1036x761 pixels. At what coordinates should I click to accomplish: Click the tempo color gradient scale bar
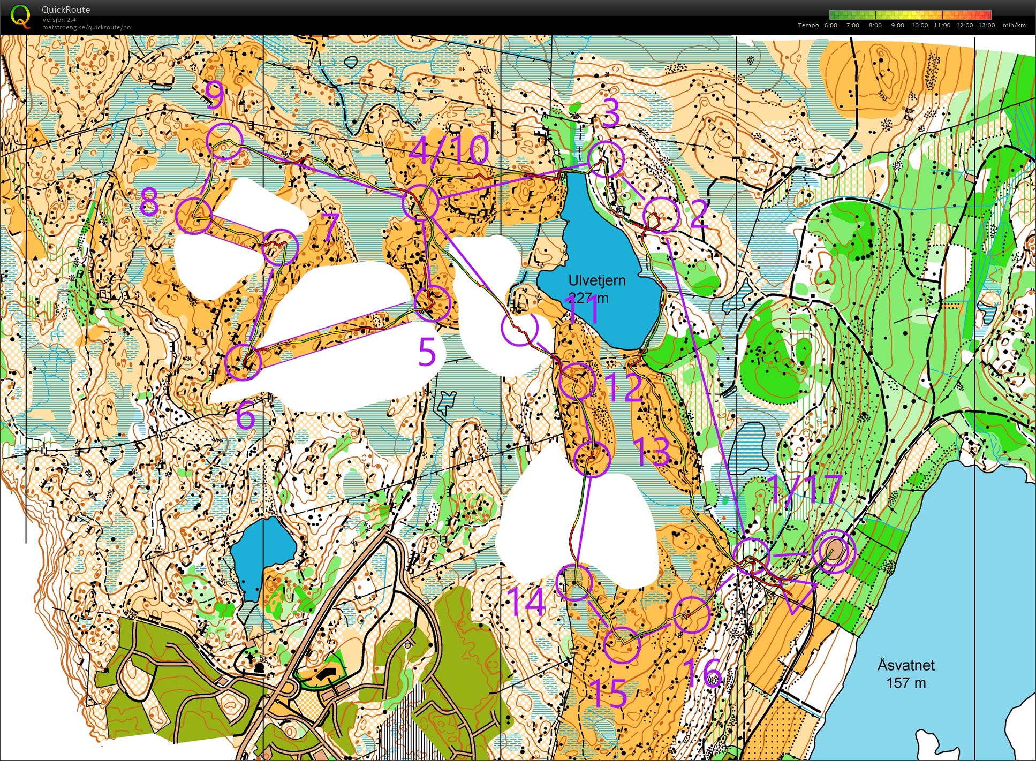[x=910, y=15]
